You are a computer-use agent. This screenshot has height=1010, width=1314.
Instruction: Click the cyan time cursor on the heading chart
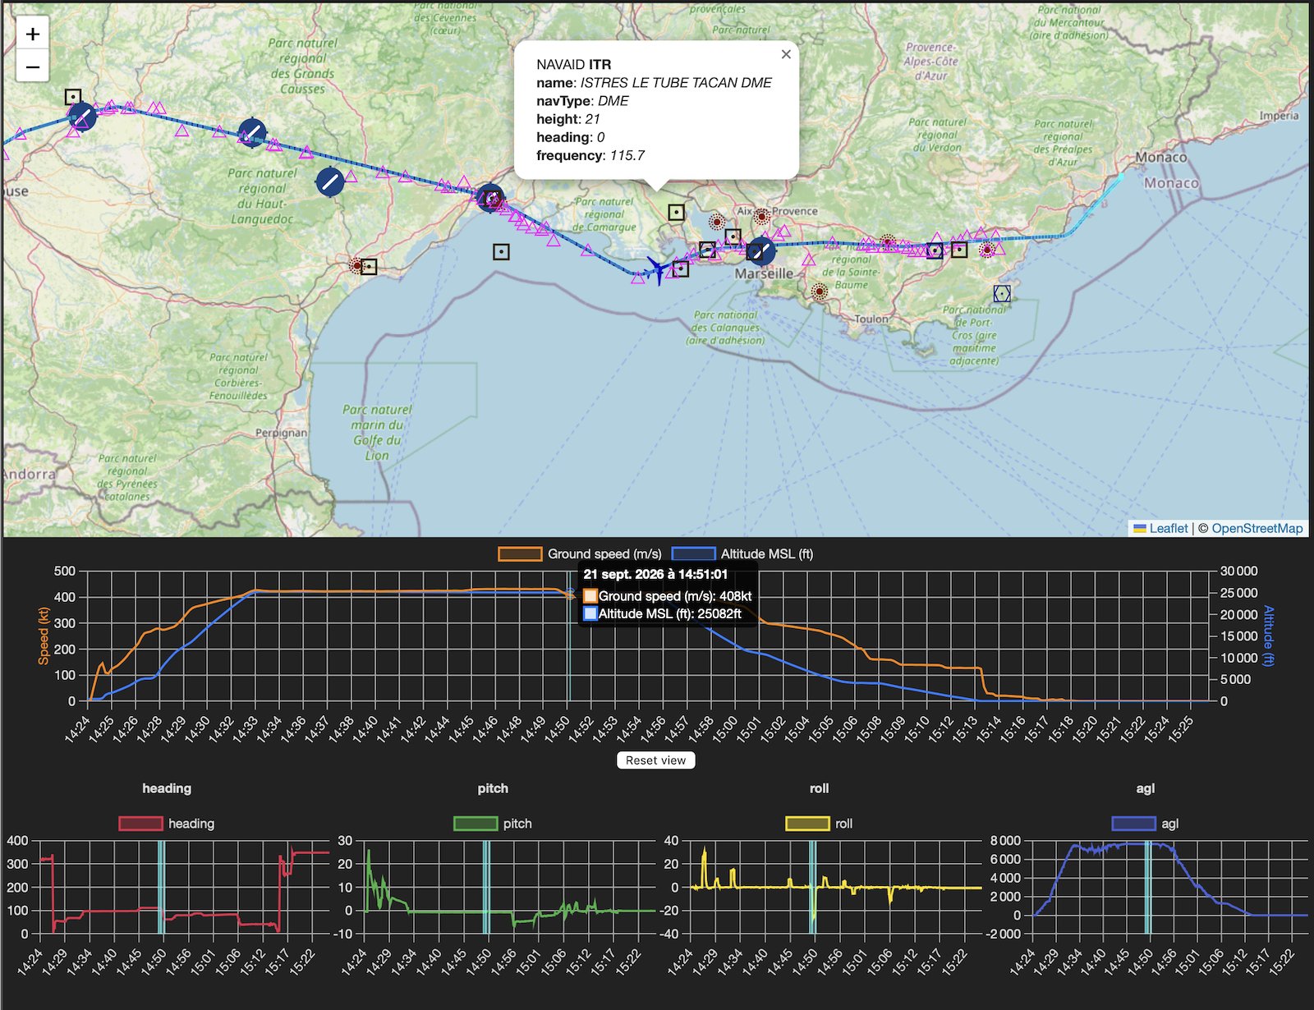(161, 887)
